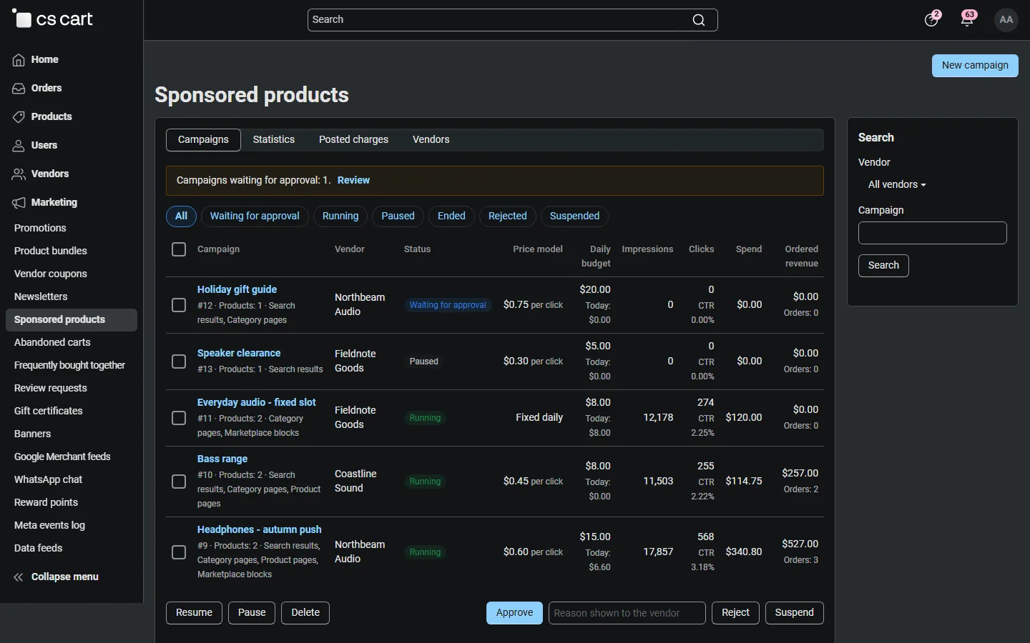
Task: Click the Pause button
Action: coord(252,613)
